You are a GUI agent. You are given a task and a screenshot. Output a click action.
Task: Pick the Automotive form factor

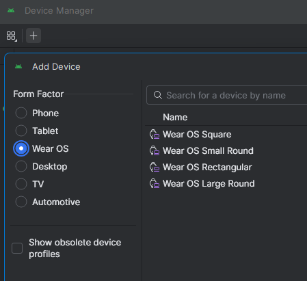(x=21, y=202)
